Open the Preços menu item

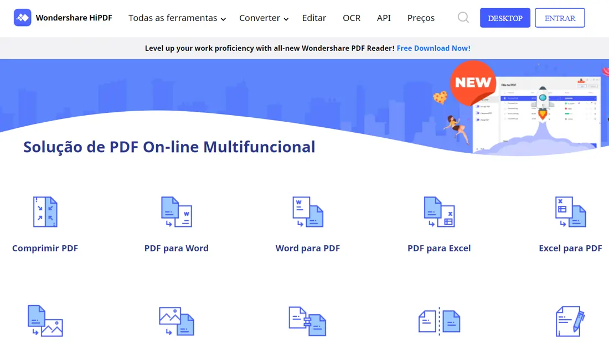tap(421, 18)
